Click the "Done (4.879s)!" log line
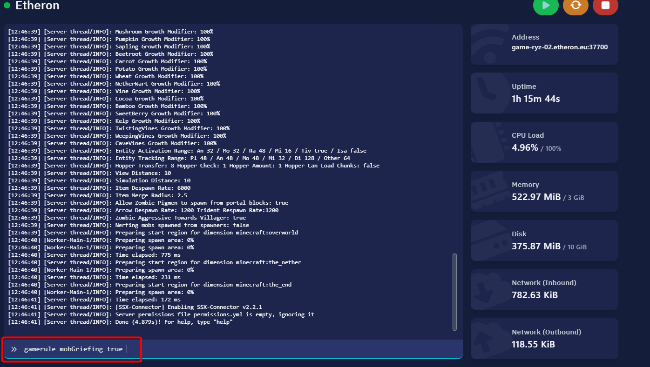 click(173, 322)
